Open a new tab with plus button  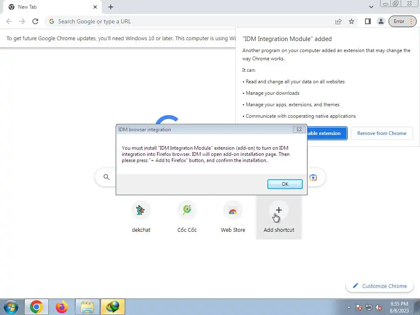pos(111,7)
